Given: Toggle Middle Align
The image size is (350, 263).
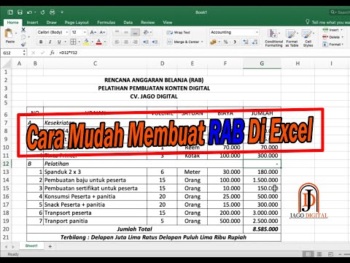Looking at the screenshot, I should pos(126,32).
